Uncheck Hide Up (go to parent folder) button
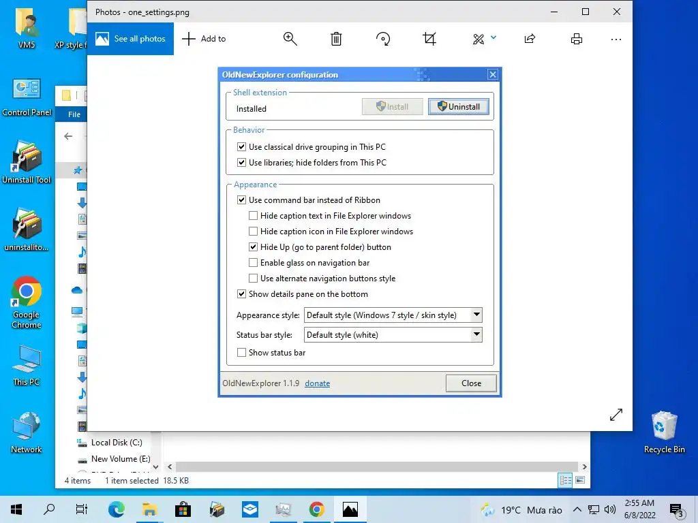 (x=254, y=247)
